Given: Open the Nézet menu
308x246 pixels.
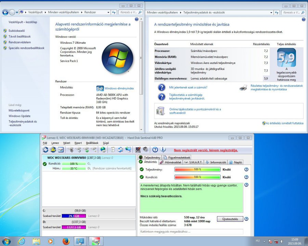Looking at the screenshot, I should pos(67,143).
